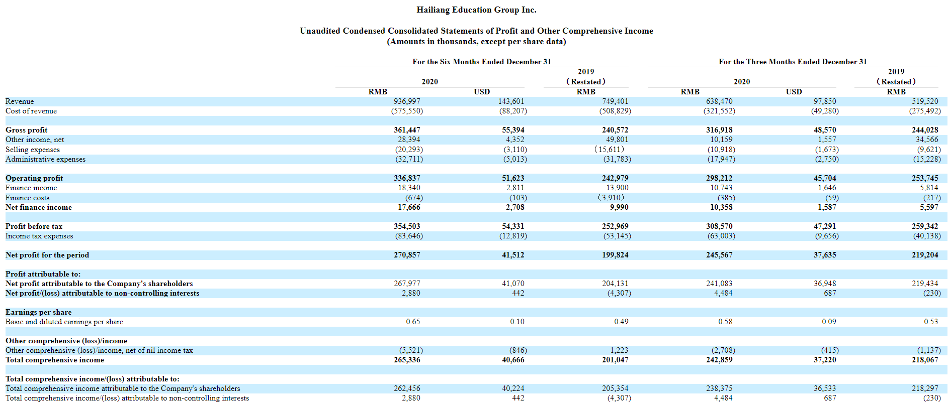Click the 'Finance income' label
Image resolution: width=951 pixels, height=404 pixels.
coord(31,188)
